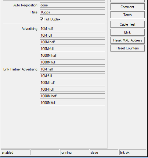148x158 pixels.
Task: Click the link ok status entry
Action: point(133,153)
